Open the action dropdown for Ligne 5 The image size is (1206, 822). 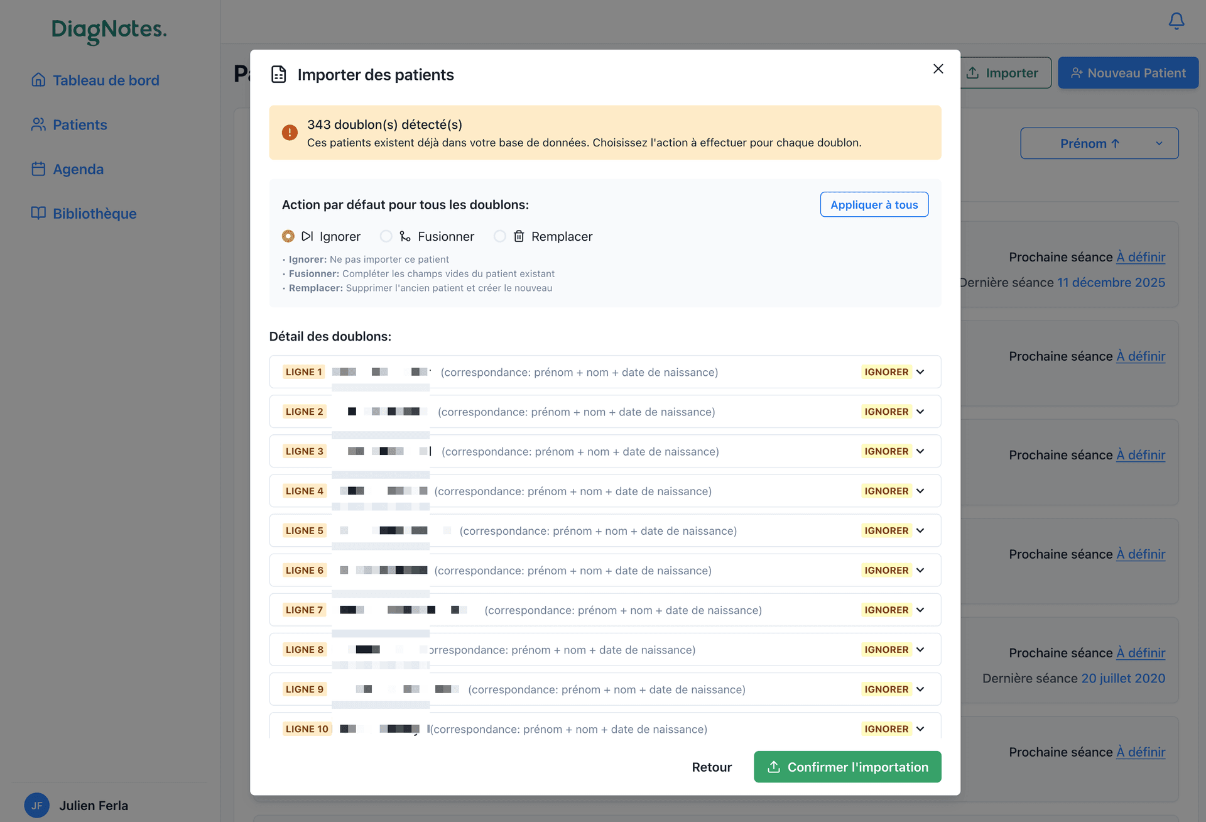point(920,530)
